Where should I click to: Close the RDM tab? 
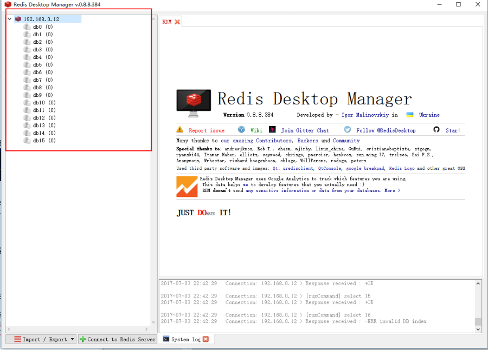tap(177, 22)
